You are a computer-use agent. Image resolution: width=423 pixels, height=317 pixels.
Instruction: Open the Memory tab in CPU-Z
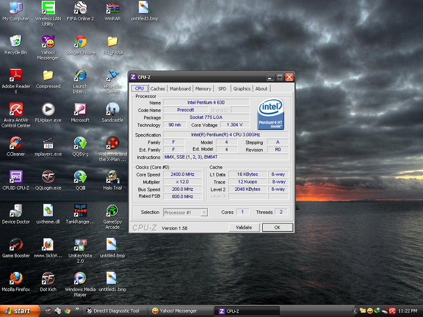point(203,89)
